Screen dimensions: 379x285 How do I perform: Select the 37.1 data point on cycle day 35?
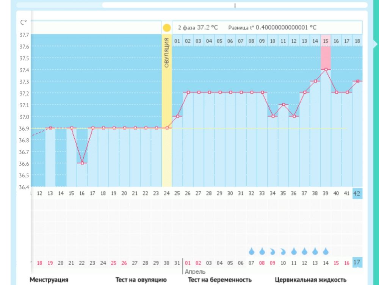(x=283, y=105)
